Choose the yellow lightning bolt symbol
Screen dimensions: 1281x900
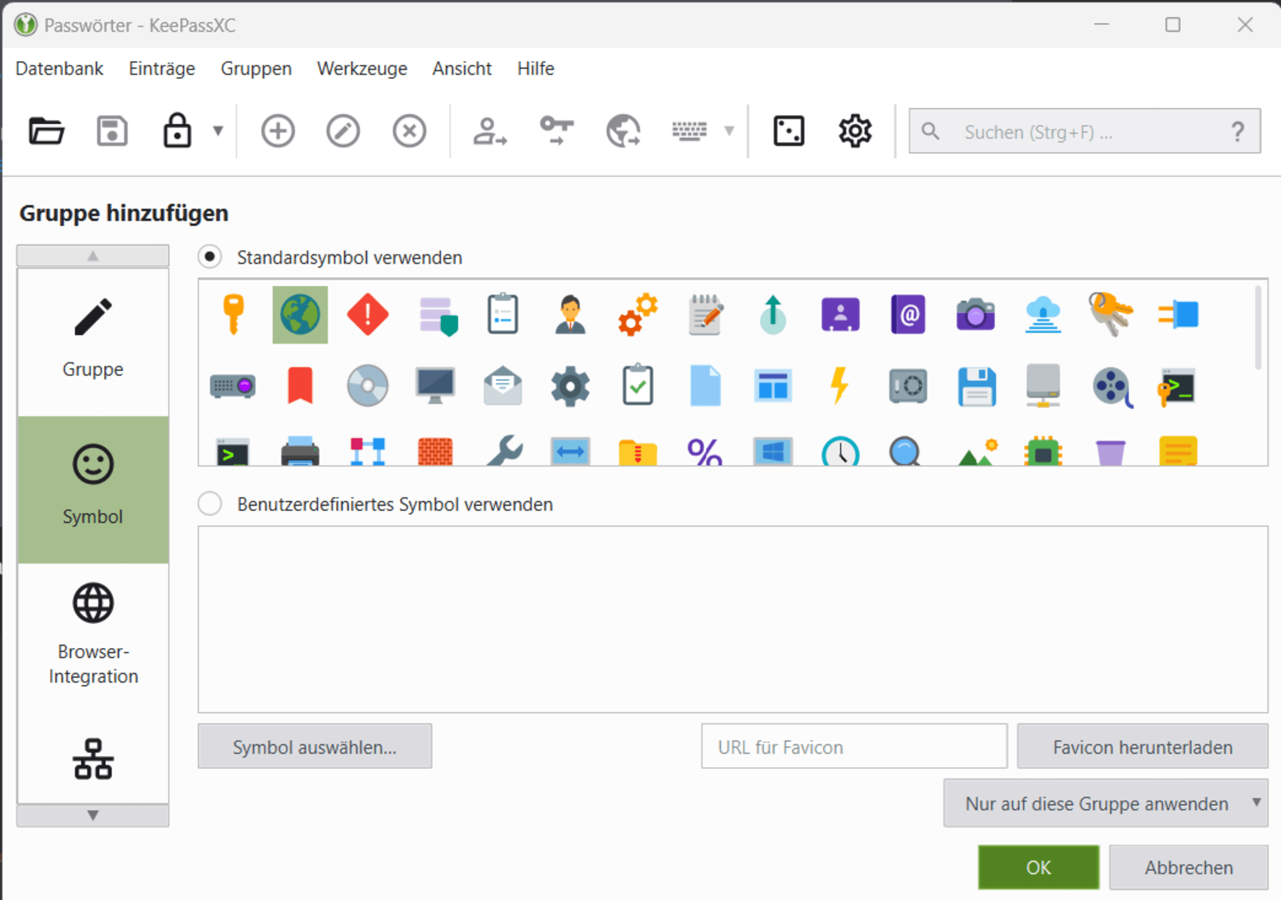pos(840,385)
